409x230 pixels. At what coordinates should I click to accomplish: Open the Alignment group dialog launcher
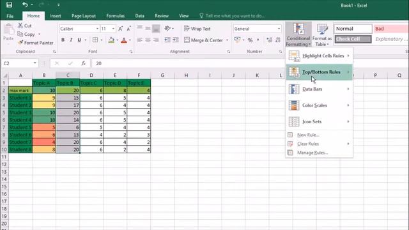229,52
